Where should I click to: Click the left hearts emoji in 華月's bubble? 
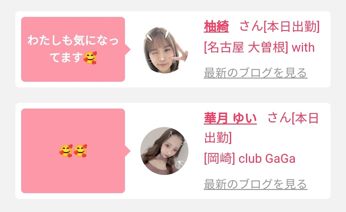pos(66,151)
